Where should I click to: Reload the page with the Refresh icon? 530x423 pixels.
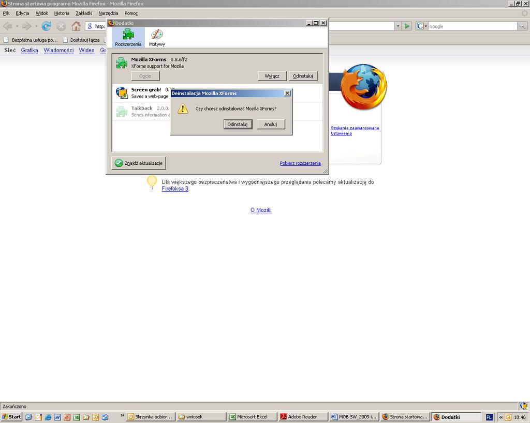(46, 26)
